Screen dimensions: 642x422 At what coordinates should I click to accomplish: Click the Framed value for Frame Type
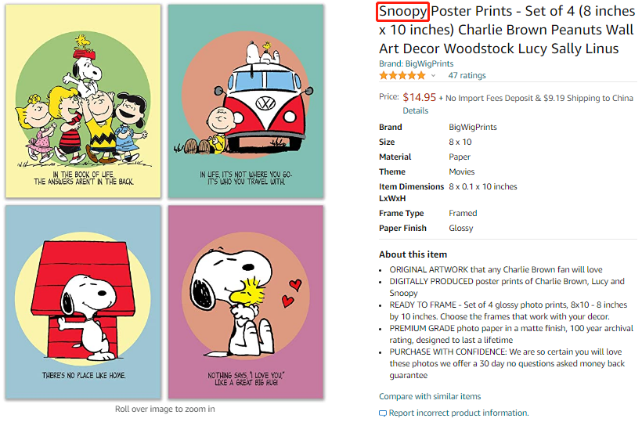pos(463,213)
